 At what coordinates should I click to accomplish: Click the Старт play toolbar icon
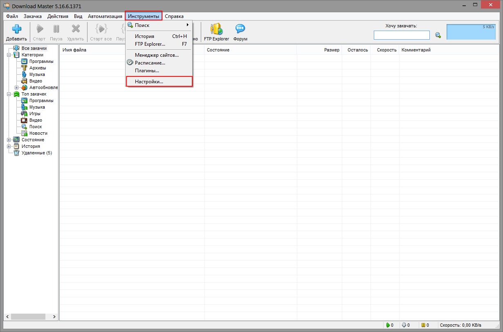tap(40, 29)
